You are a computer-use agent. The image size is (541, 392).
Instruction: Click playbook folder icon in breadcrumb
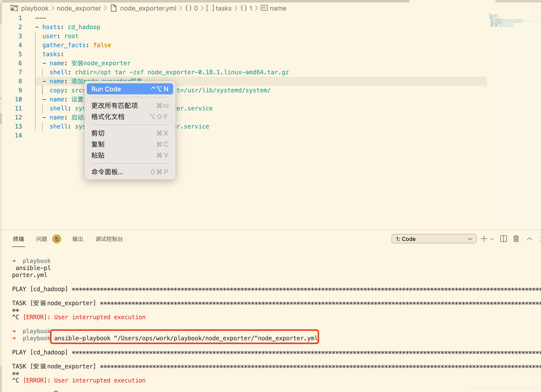pyautogui.click(x=14, y=8)
